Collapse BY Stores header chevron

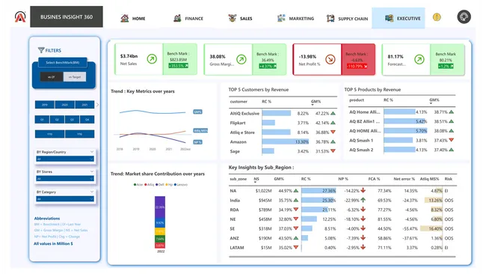(92, 171)
